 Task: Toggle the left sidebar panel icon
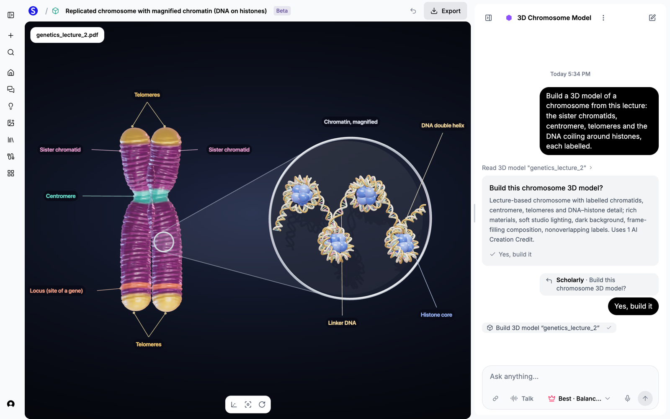[11, 15]
